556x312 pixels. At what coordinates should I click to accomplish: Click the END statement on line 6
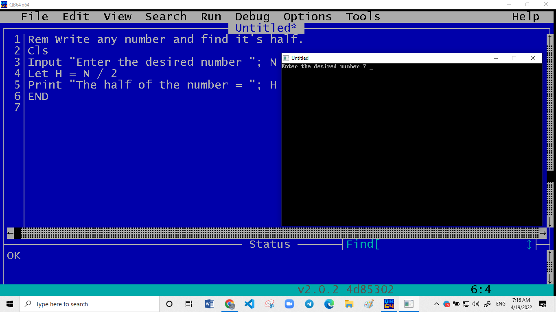coord(38,96)
